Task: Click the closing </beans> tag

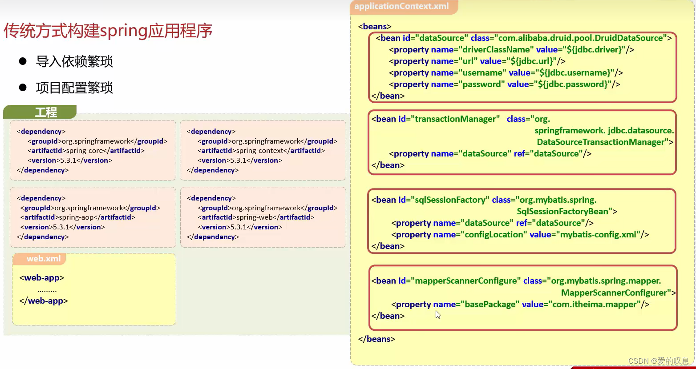Action: [376, 339]
